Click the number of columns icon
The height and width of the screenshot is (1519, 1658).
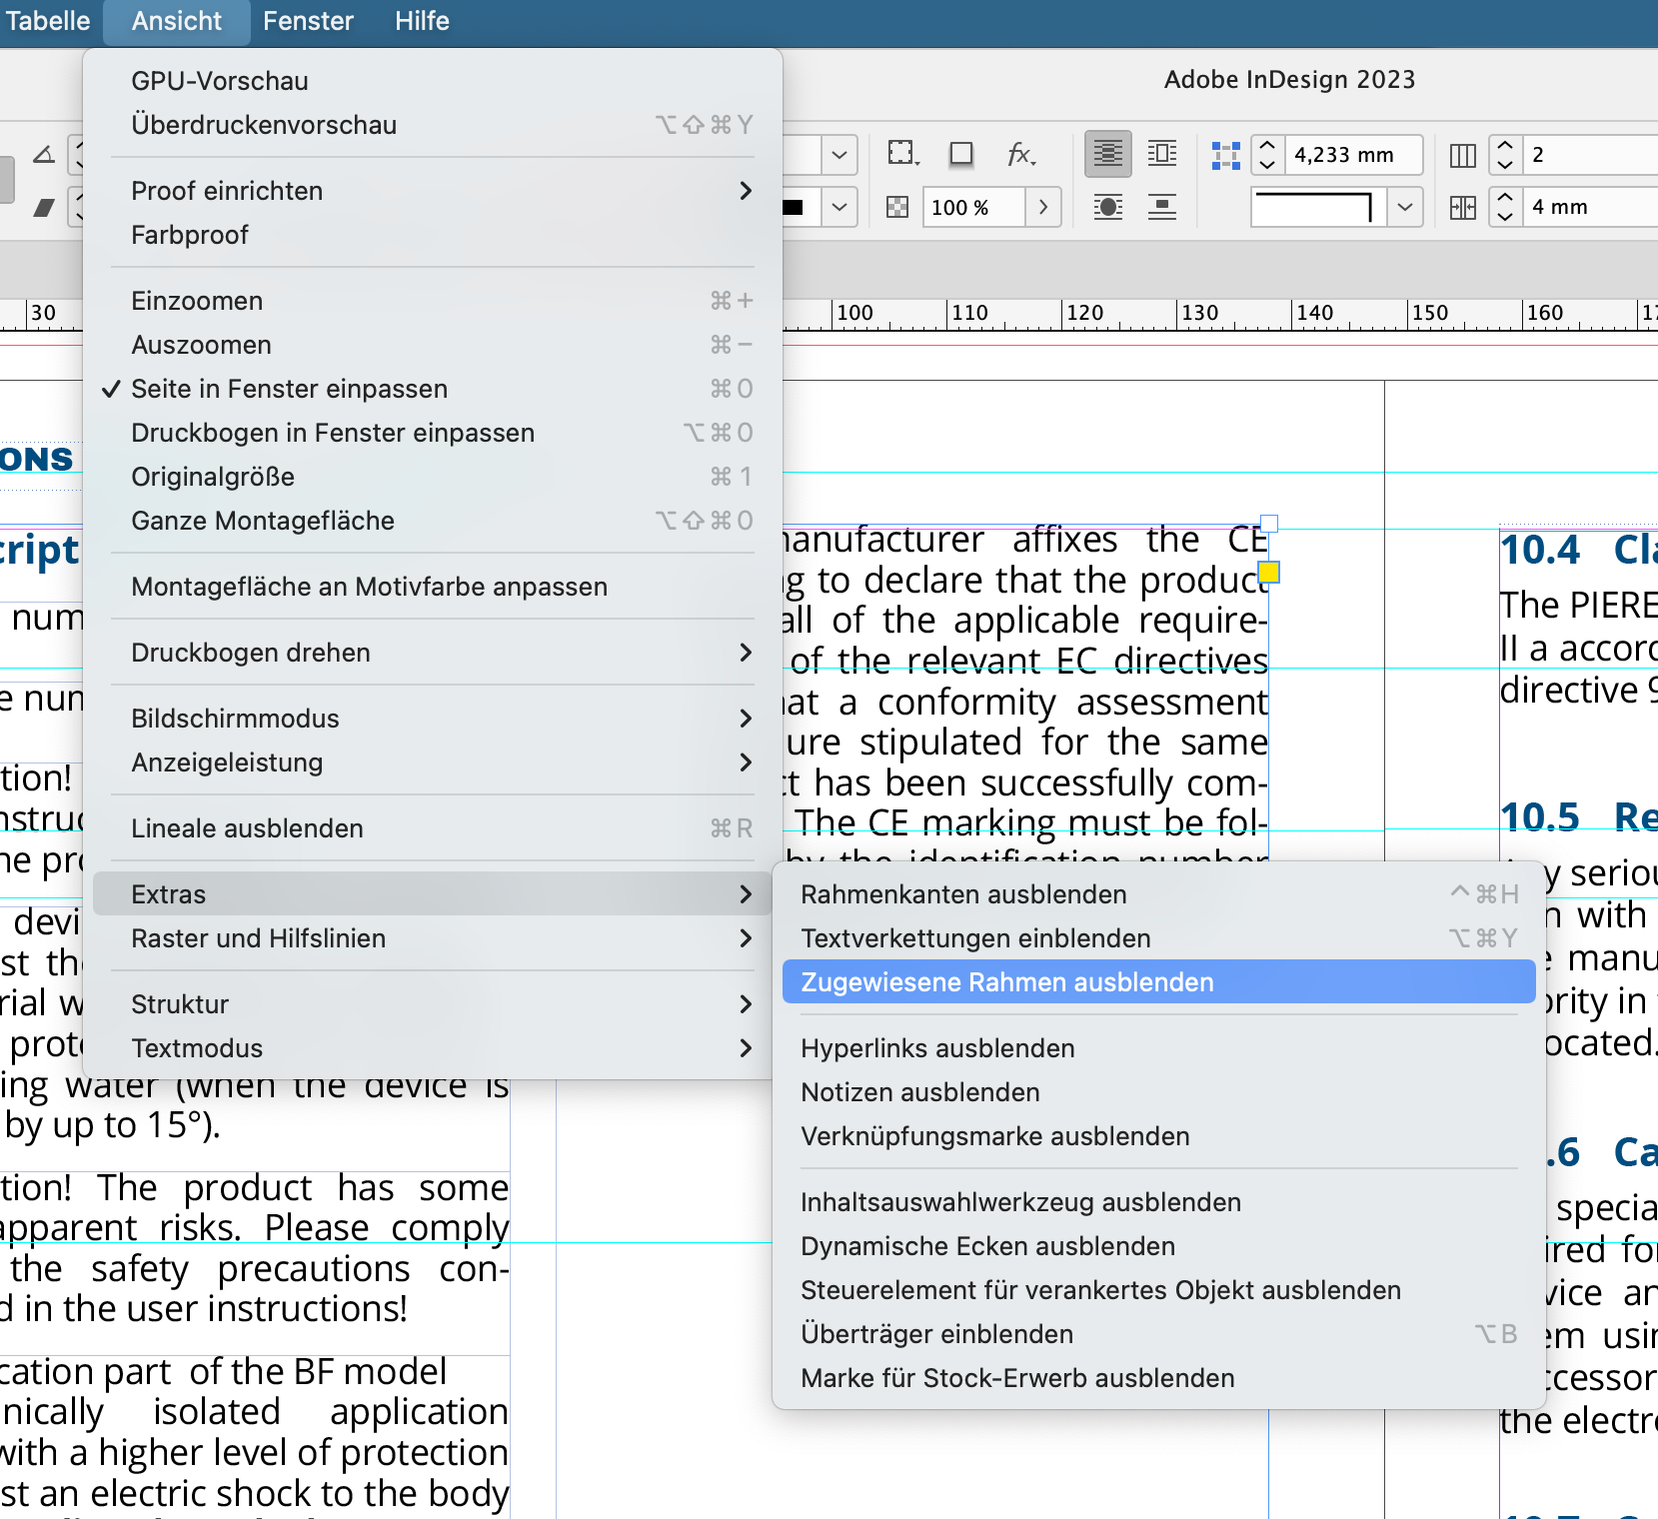(x=1462, y=155)
